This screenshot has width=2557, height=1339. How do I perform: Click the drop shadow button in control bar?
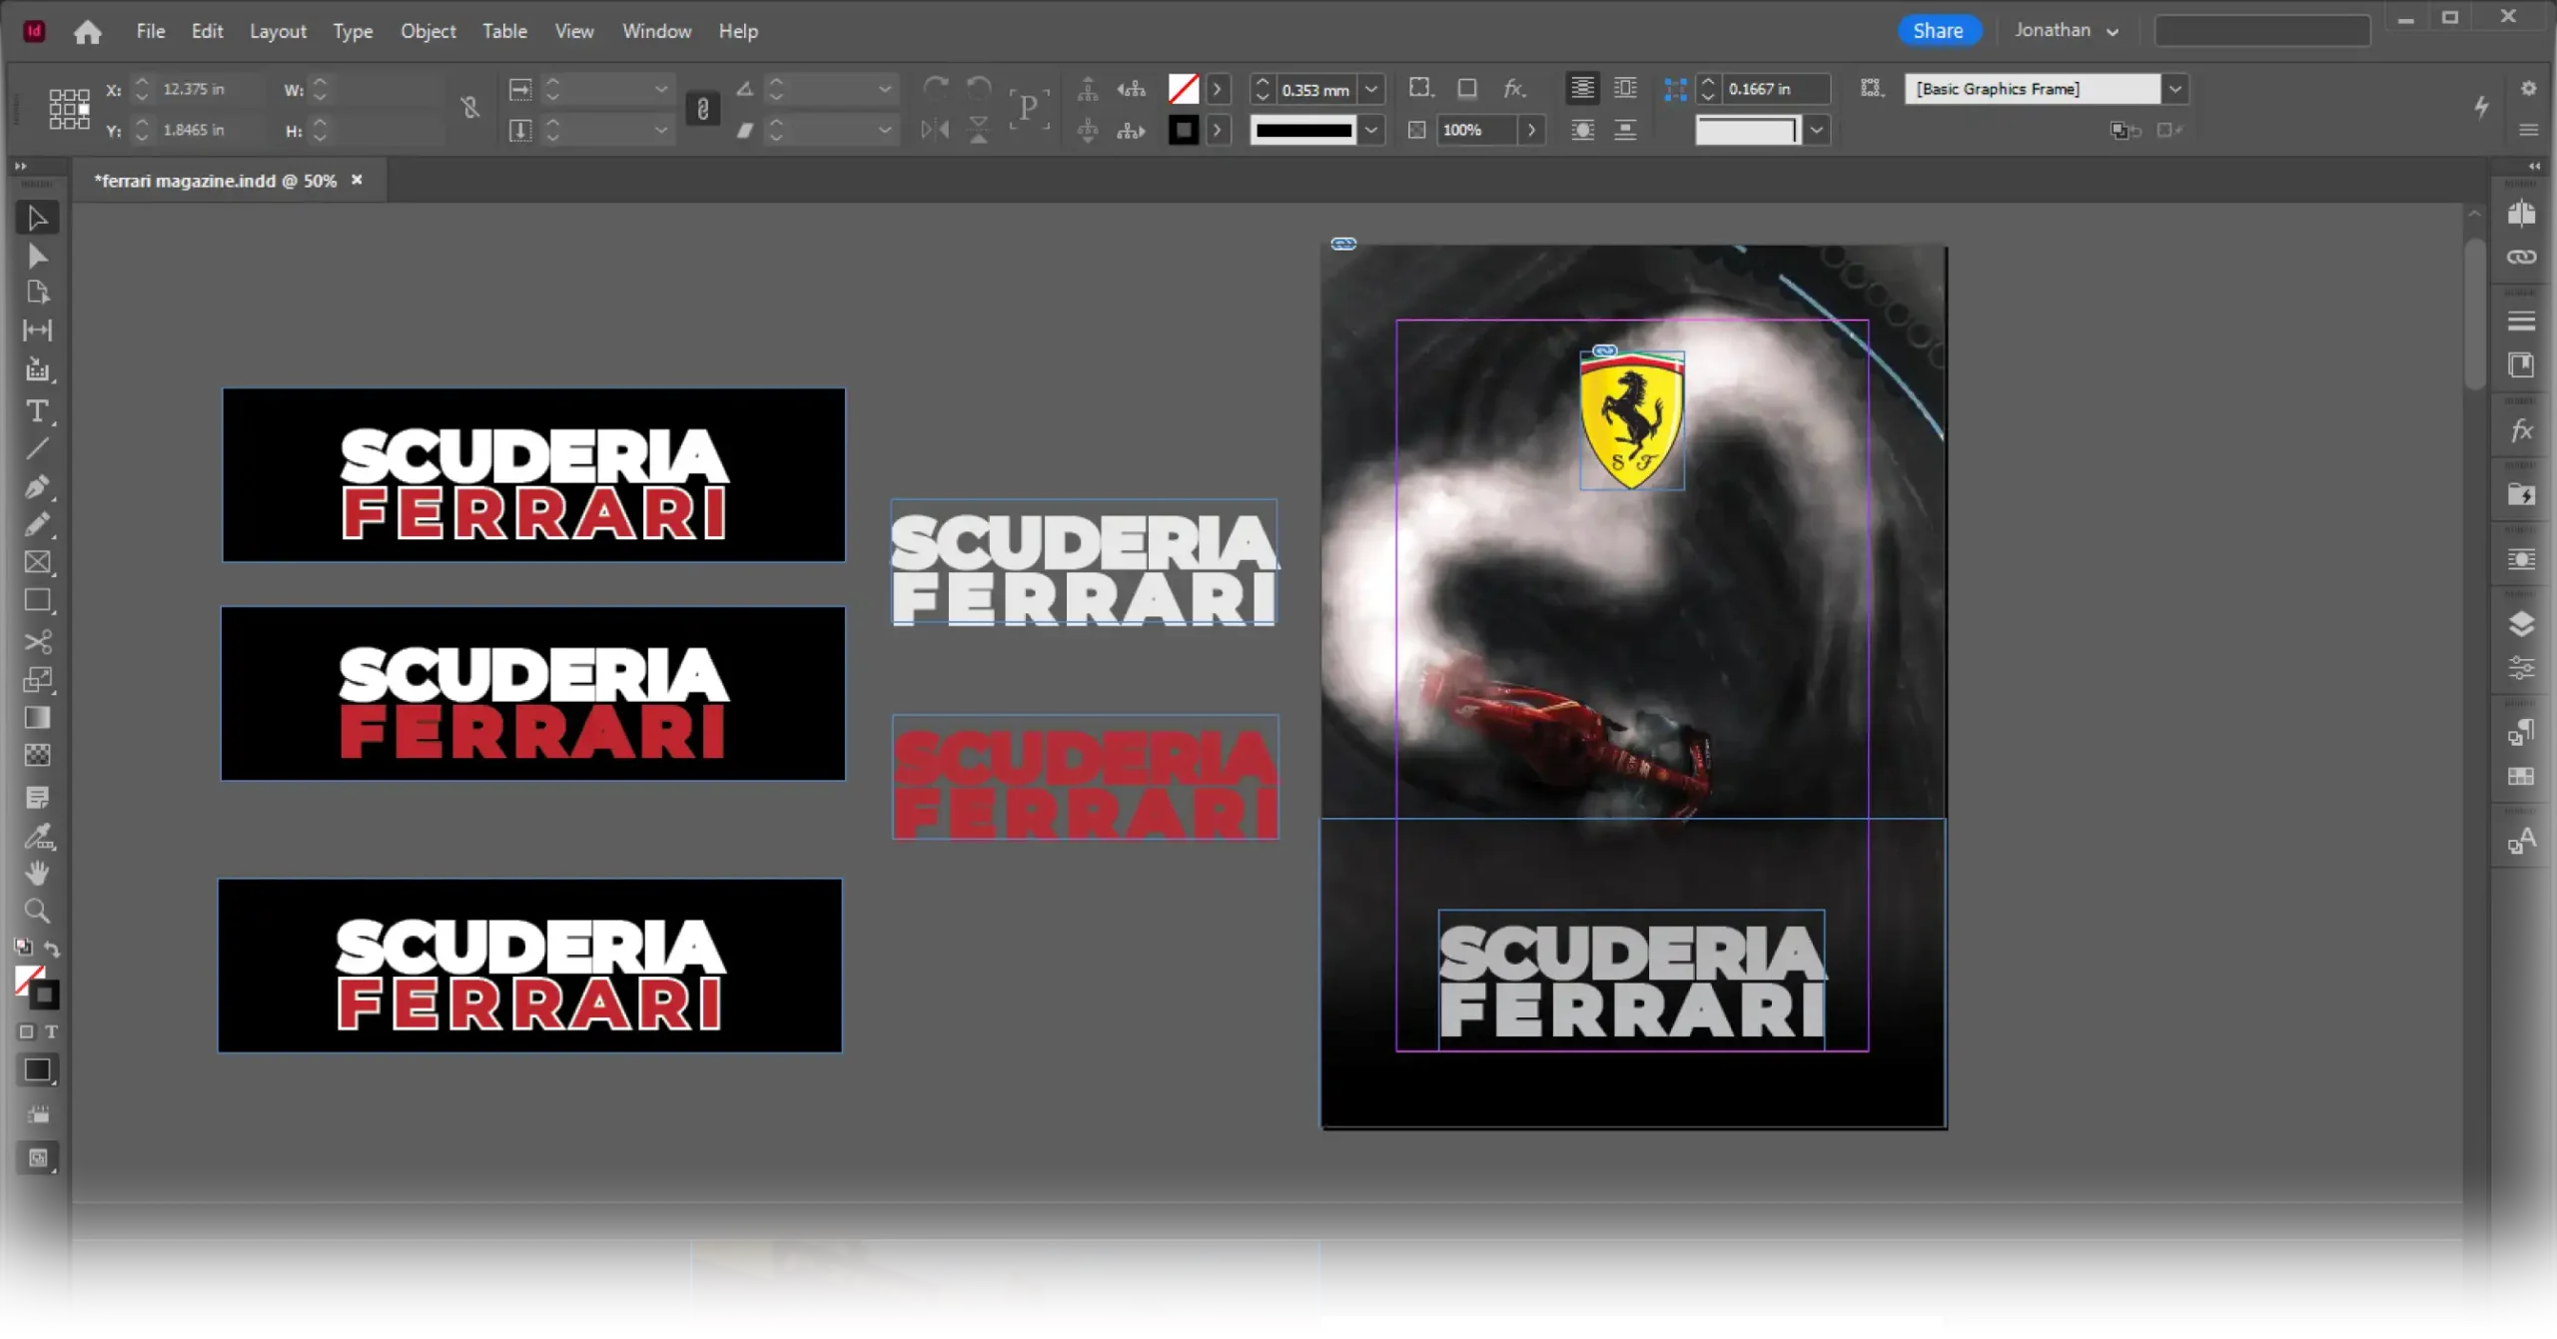click(x=1466, y=88)
